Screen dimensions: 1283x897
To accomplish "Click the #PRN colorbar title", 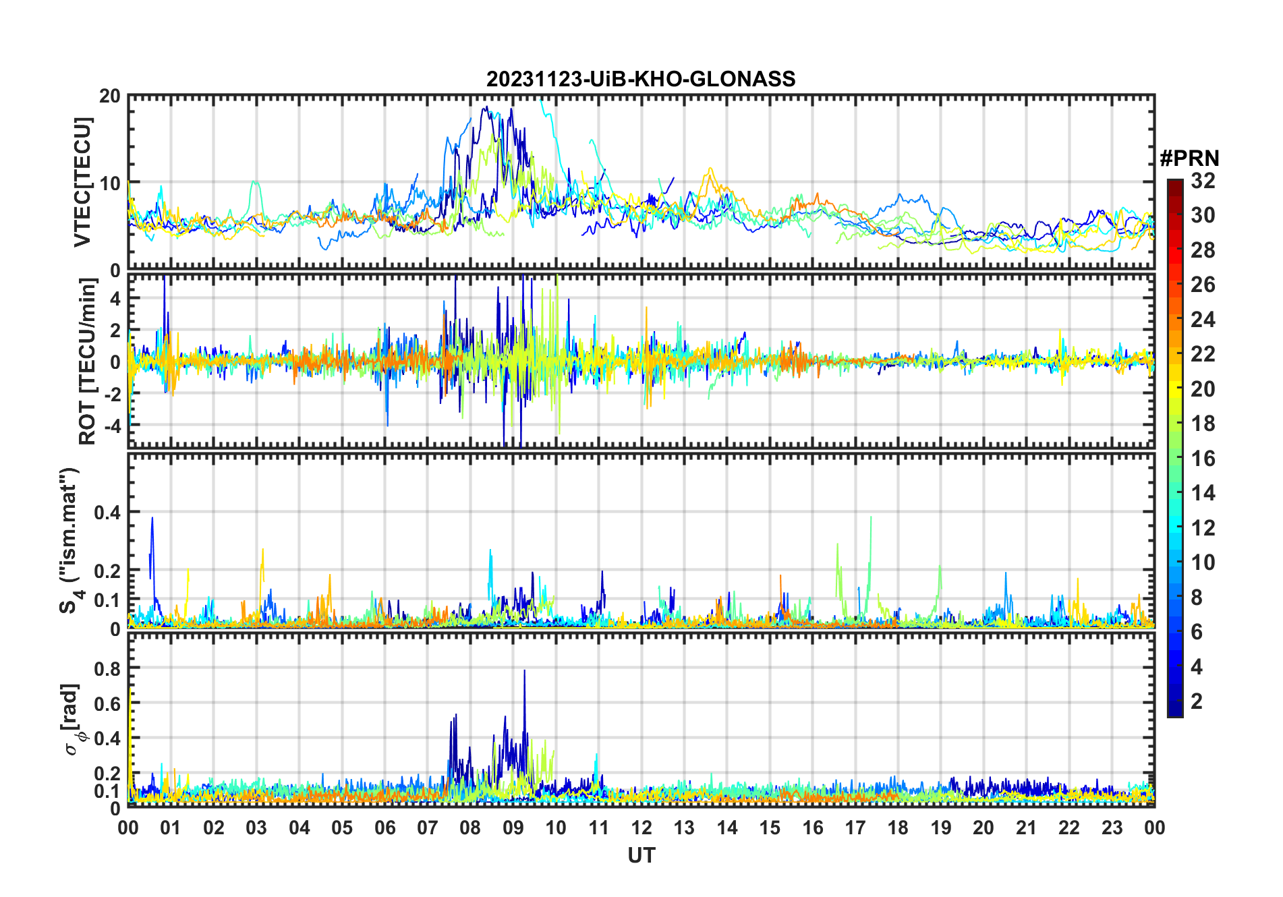I will [1189, 158].
